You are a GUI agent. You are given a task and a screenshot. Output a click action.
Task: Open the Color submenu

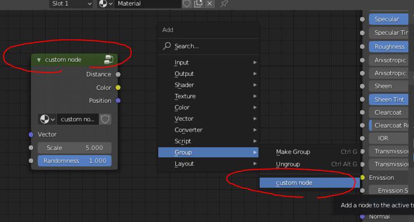coord(208,107)
